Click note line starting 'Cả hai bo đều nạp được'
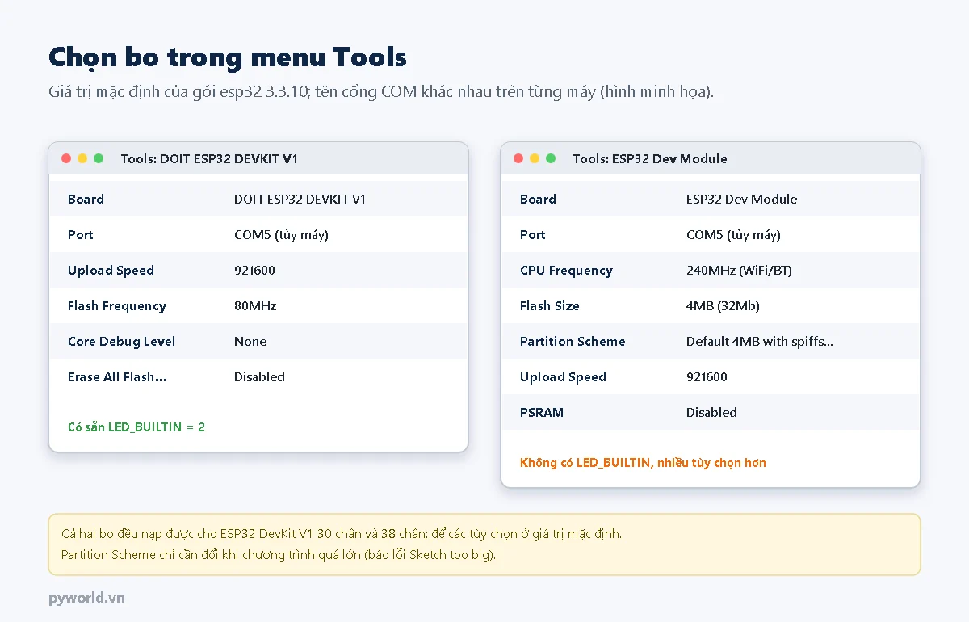This screenshot has height=622, width=969. click(342, 534)
